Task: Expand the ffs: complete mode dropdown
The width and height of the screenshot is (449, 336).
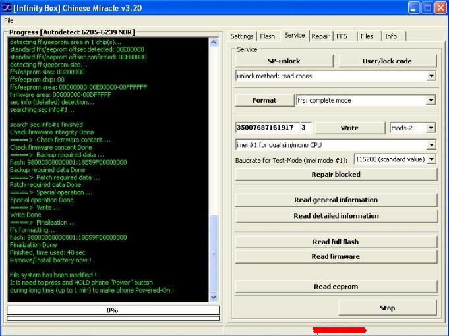Action: click(431, 100)
